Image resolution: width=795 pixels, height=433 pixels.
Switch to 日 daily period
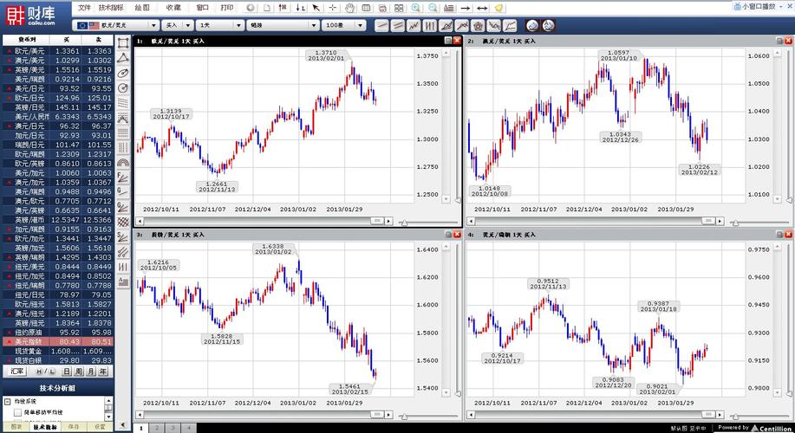67,372
